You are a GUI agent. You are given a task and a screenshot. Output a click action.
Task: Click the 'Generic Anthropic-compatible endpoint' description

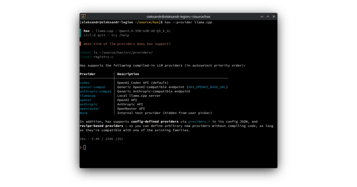click(x=154, y=91)
